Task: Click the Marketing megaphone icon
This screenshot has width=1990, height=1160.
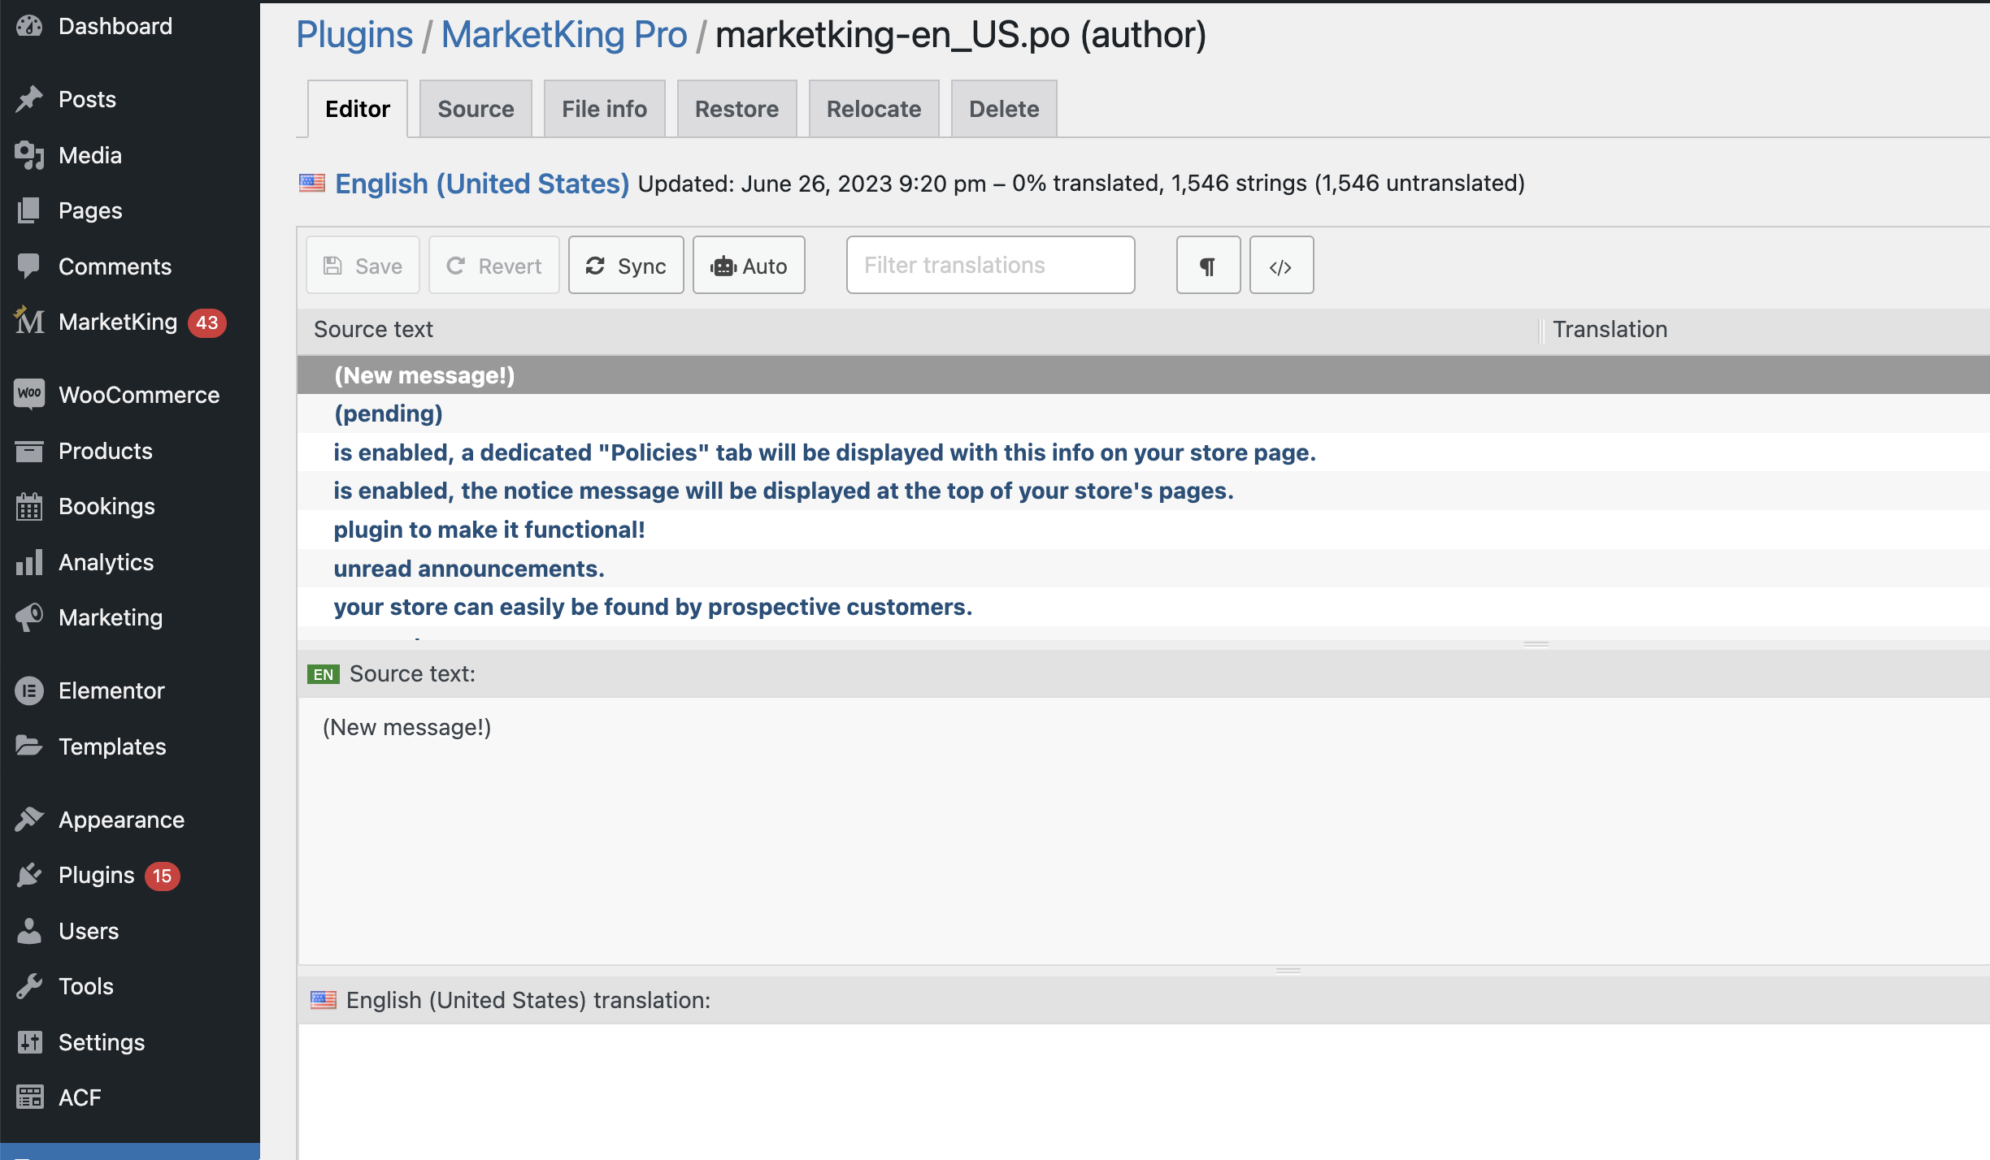Action: pos(29,617)
